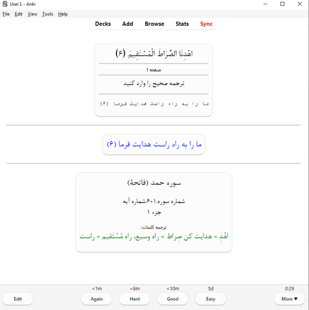Rate the card as Good
The width and height of the screenshot is (309, 310).
[x=173, y=299]
